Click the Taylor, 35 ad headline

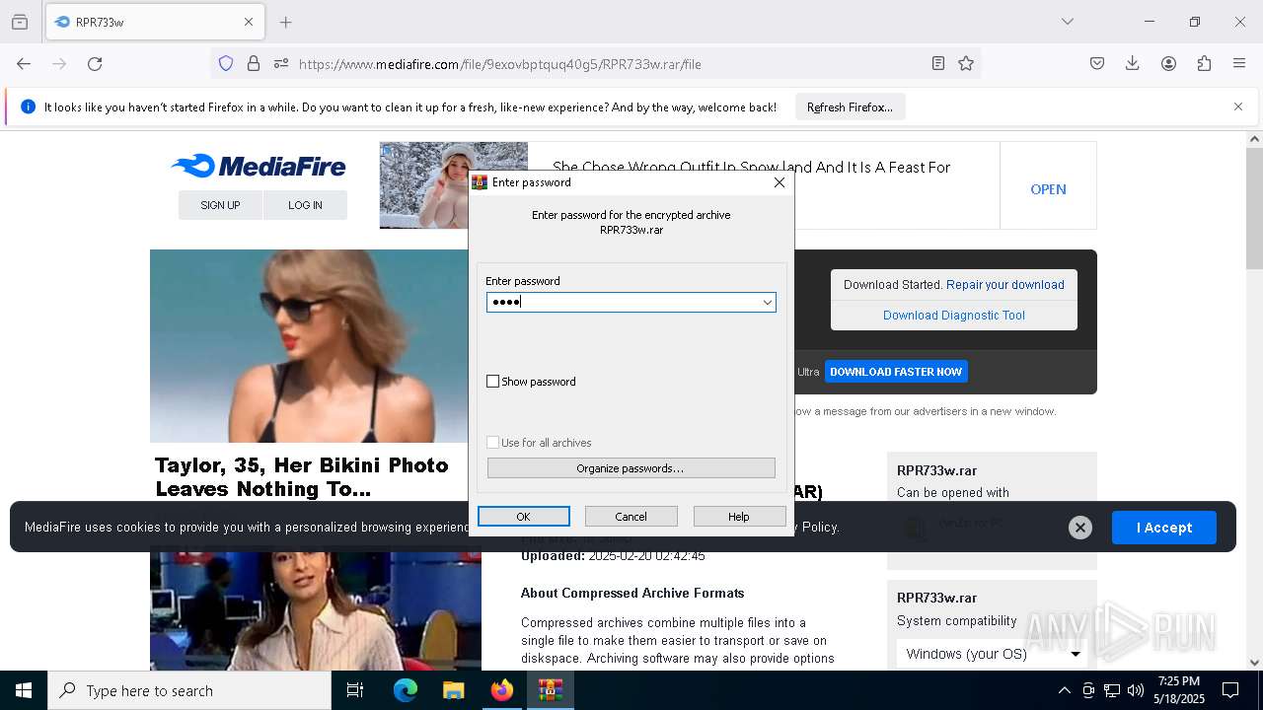click(x=302, y=477)
